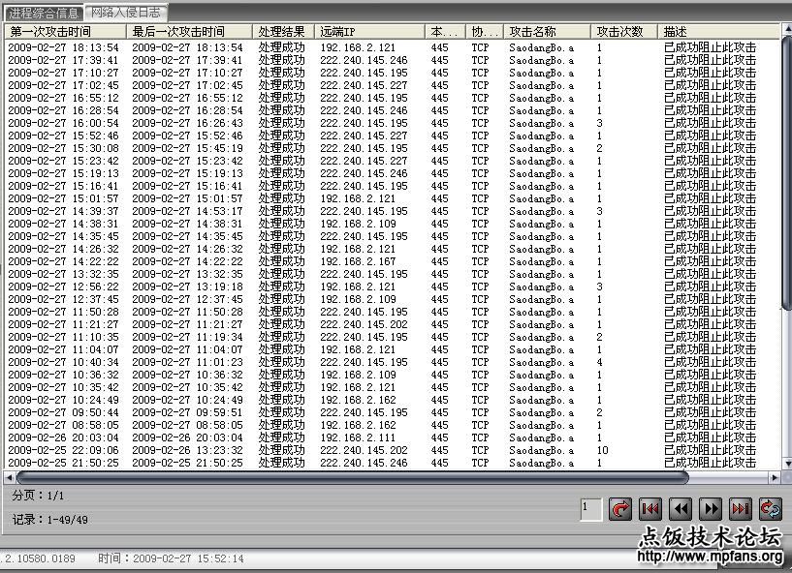Click the truncated 协... protocol column header
The image size is (792, 573).
[485, 32]
